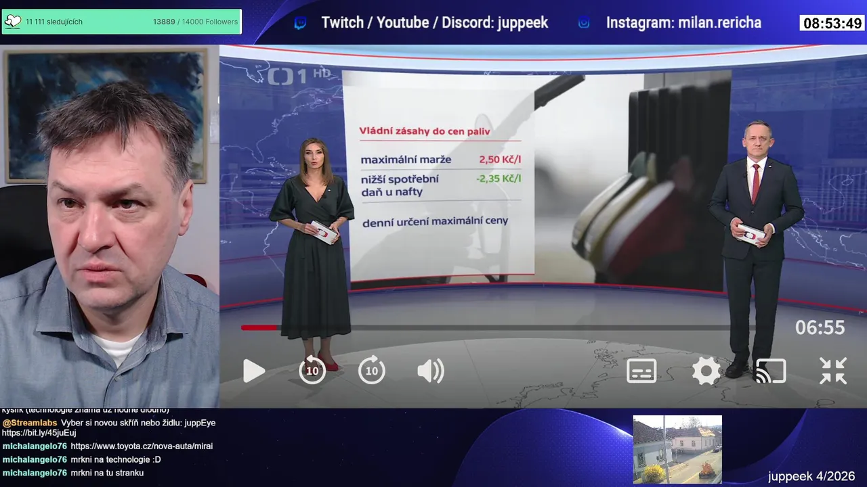Click the '-2,35 Kč/l' value
867x487 pixels.
498,179
